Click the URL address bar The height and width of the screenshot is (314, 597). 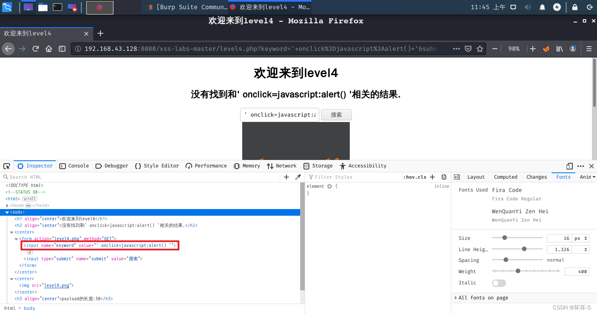click(x=261, y=49)
